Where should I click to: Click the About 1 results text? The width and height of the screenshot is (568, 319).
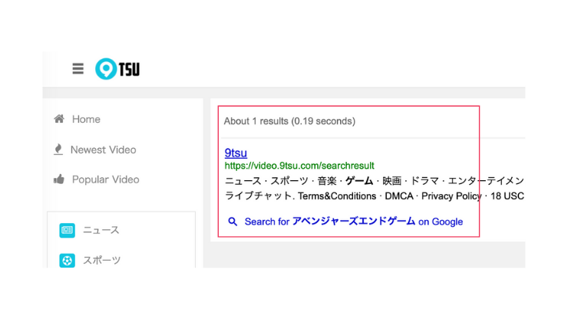coord(289,121)
